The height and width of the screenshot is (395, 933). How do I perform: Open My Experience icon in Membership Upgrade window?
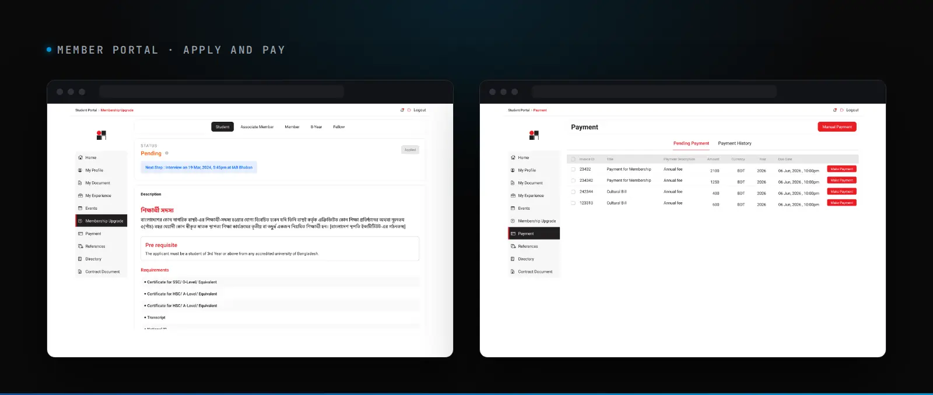(80, 196)
